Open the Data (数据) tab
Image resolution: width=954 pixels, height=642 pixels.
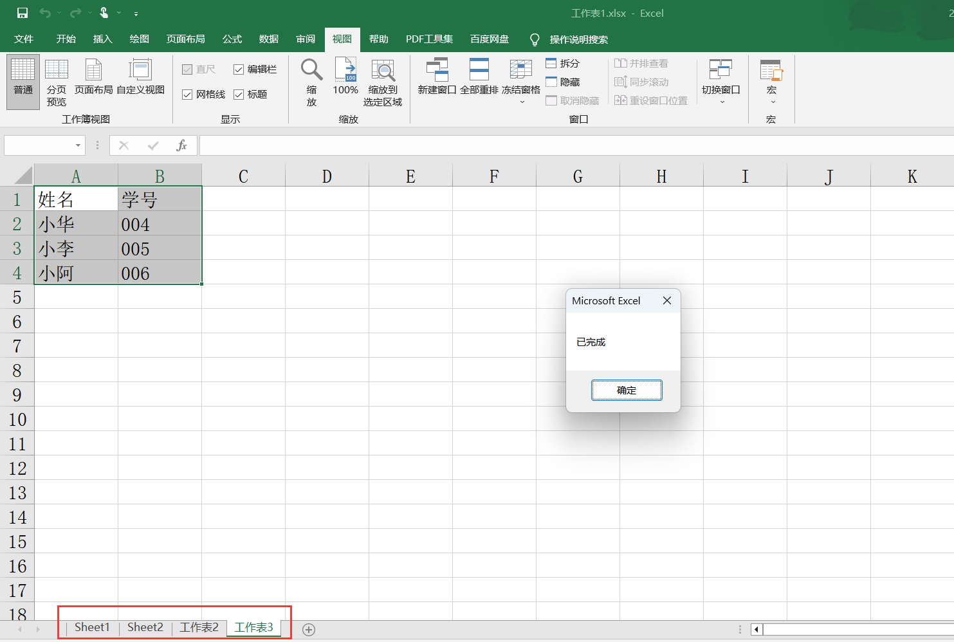[x=268, y=39]
